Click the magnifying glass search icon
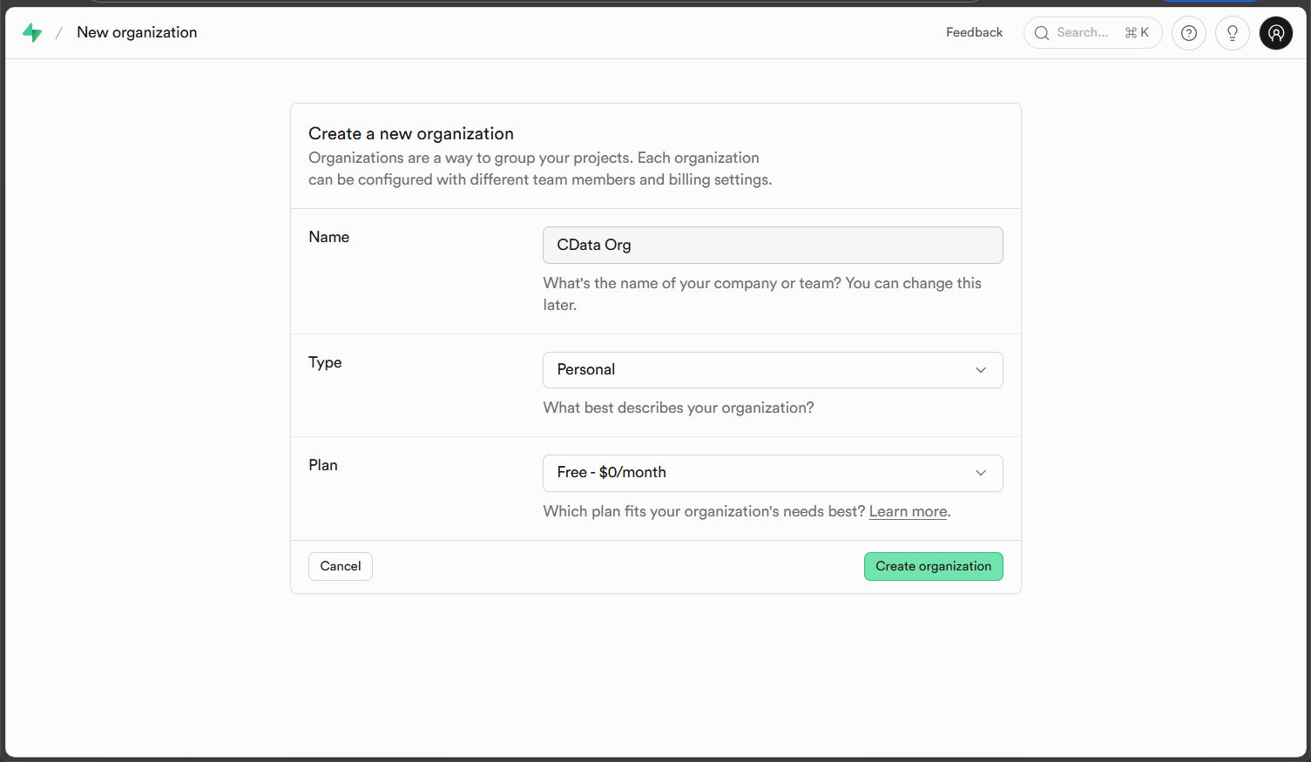This screenshot has width=1311, height=762. (x=1041, y=33)
